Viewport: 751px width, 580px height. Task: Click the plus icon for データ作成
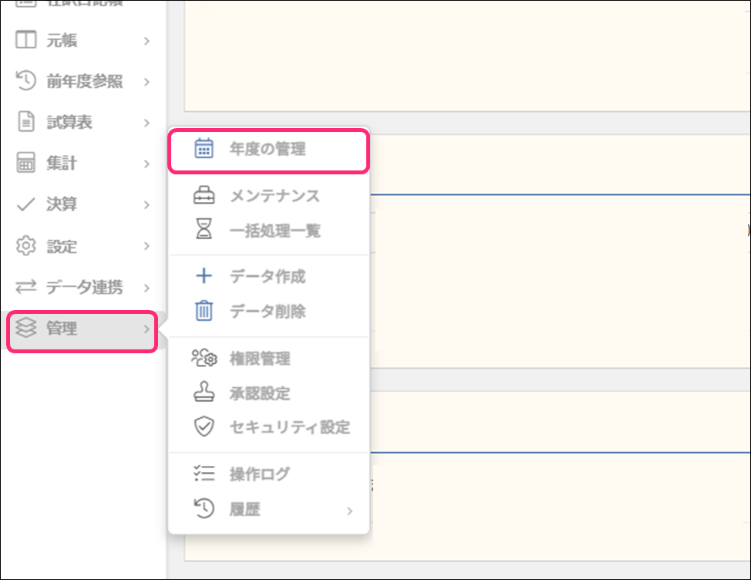tap(204, 276)
